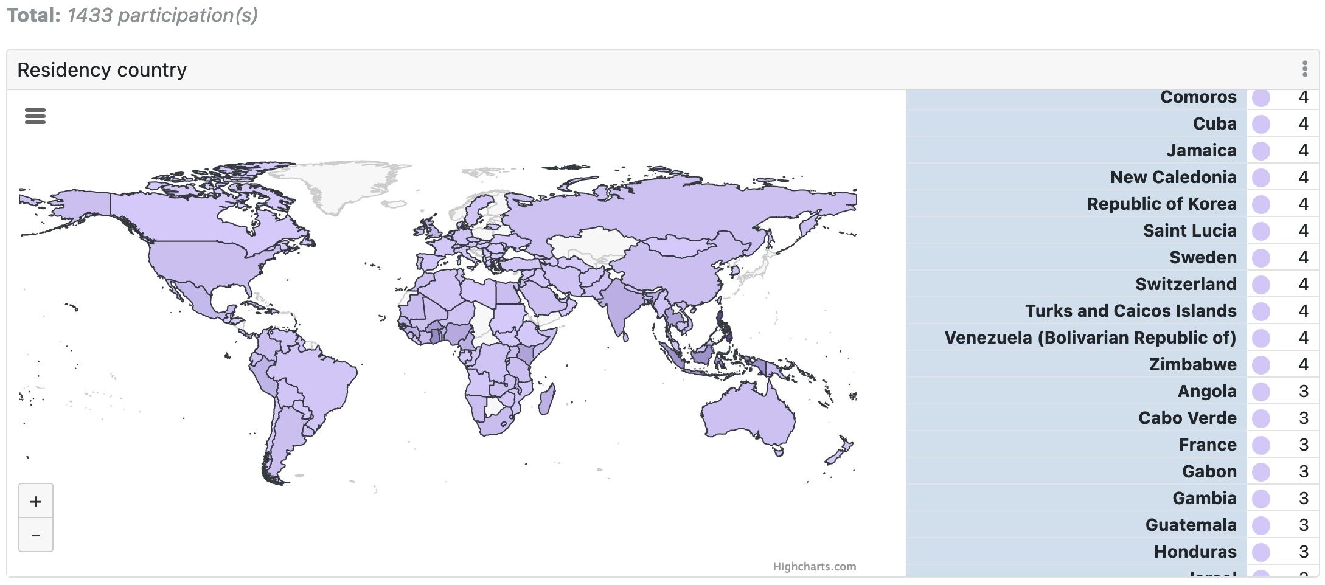Click the purple dot for Zimbabwe
The image size is (1325, 585).
pyautogui.click(x=1261, y=364)
